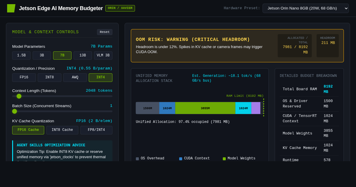Click the 'Est. Generation' tok/s text
The height and width of the screenshot is (187, 356).
pos(226,78)
